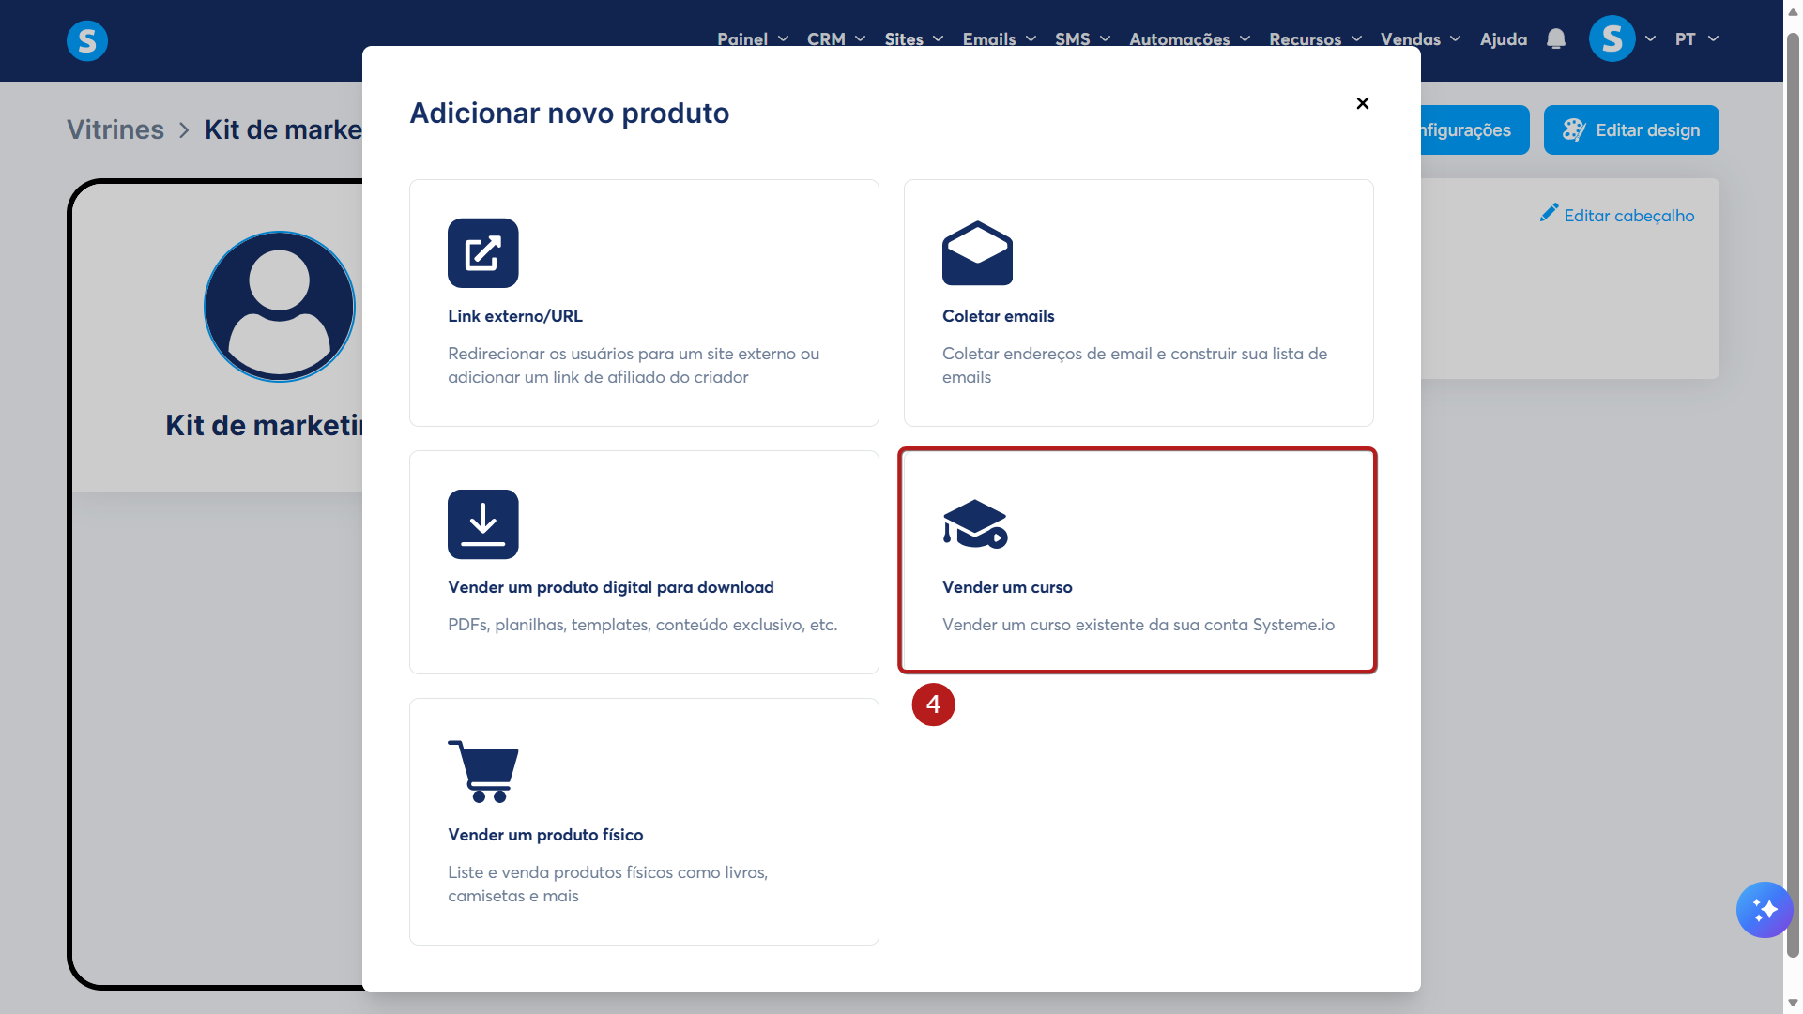Screen dimensions: 1803x1014
Task: Click the open envelope Coletar emails icon
Action: point(977,253)
